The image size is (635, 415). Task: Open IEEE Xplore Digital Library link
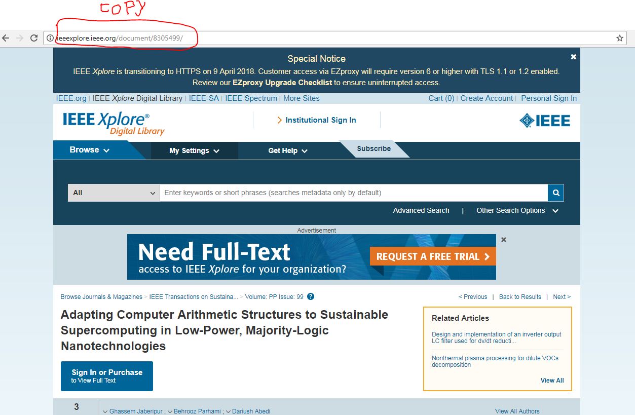pyautogui.click(x=137, y=98)
